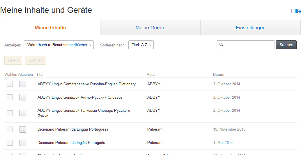Click author Priberam in the Língua Portuguesa row
This screenshot has width=301, height=155.
(x=155, y=129)
